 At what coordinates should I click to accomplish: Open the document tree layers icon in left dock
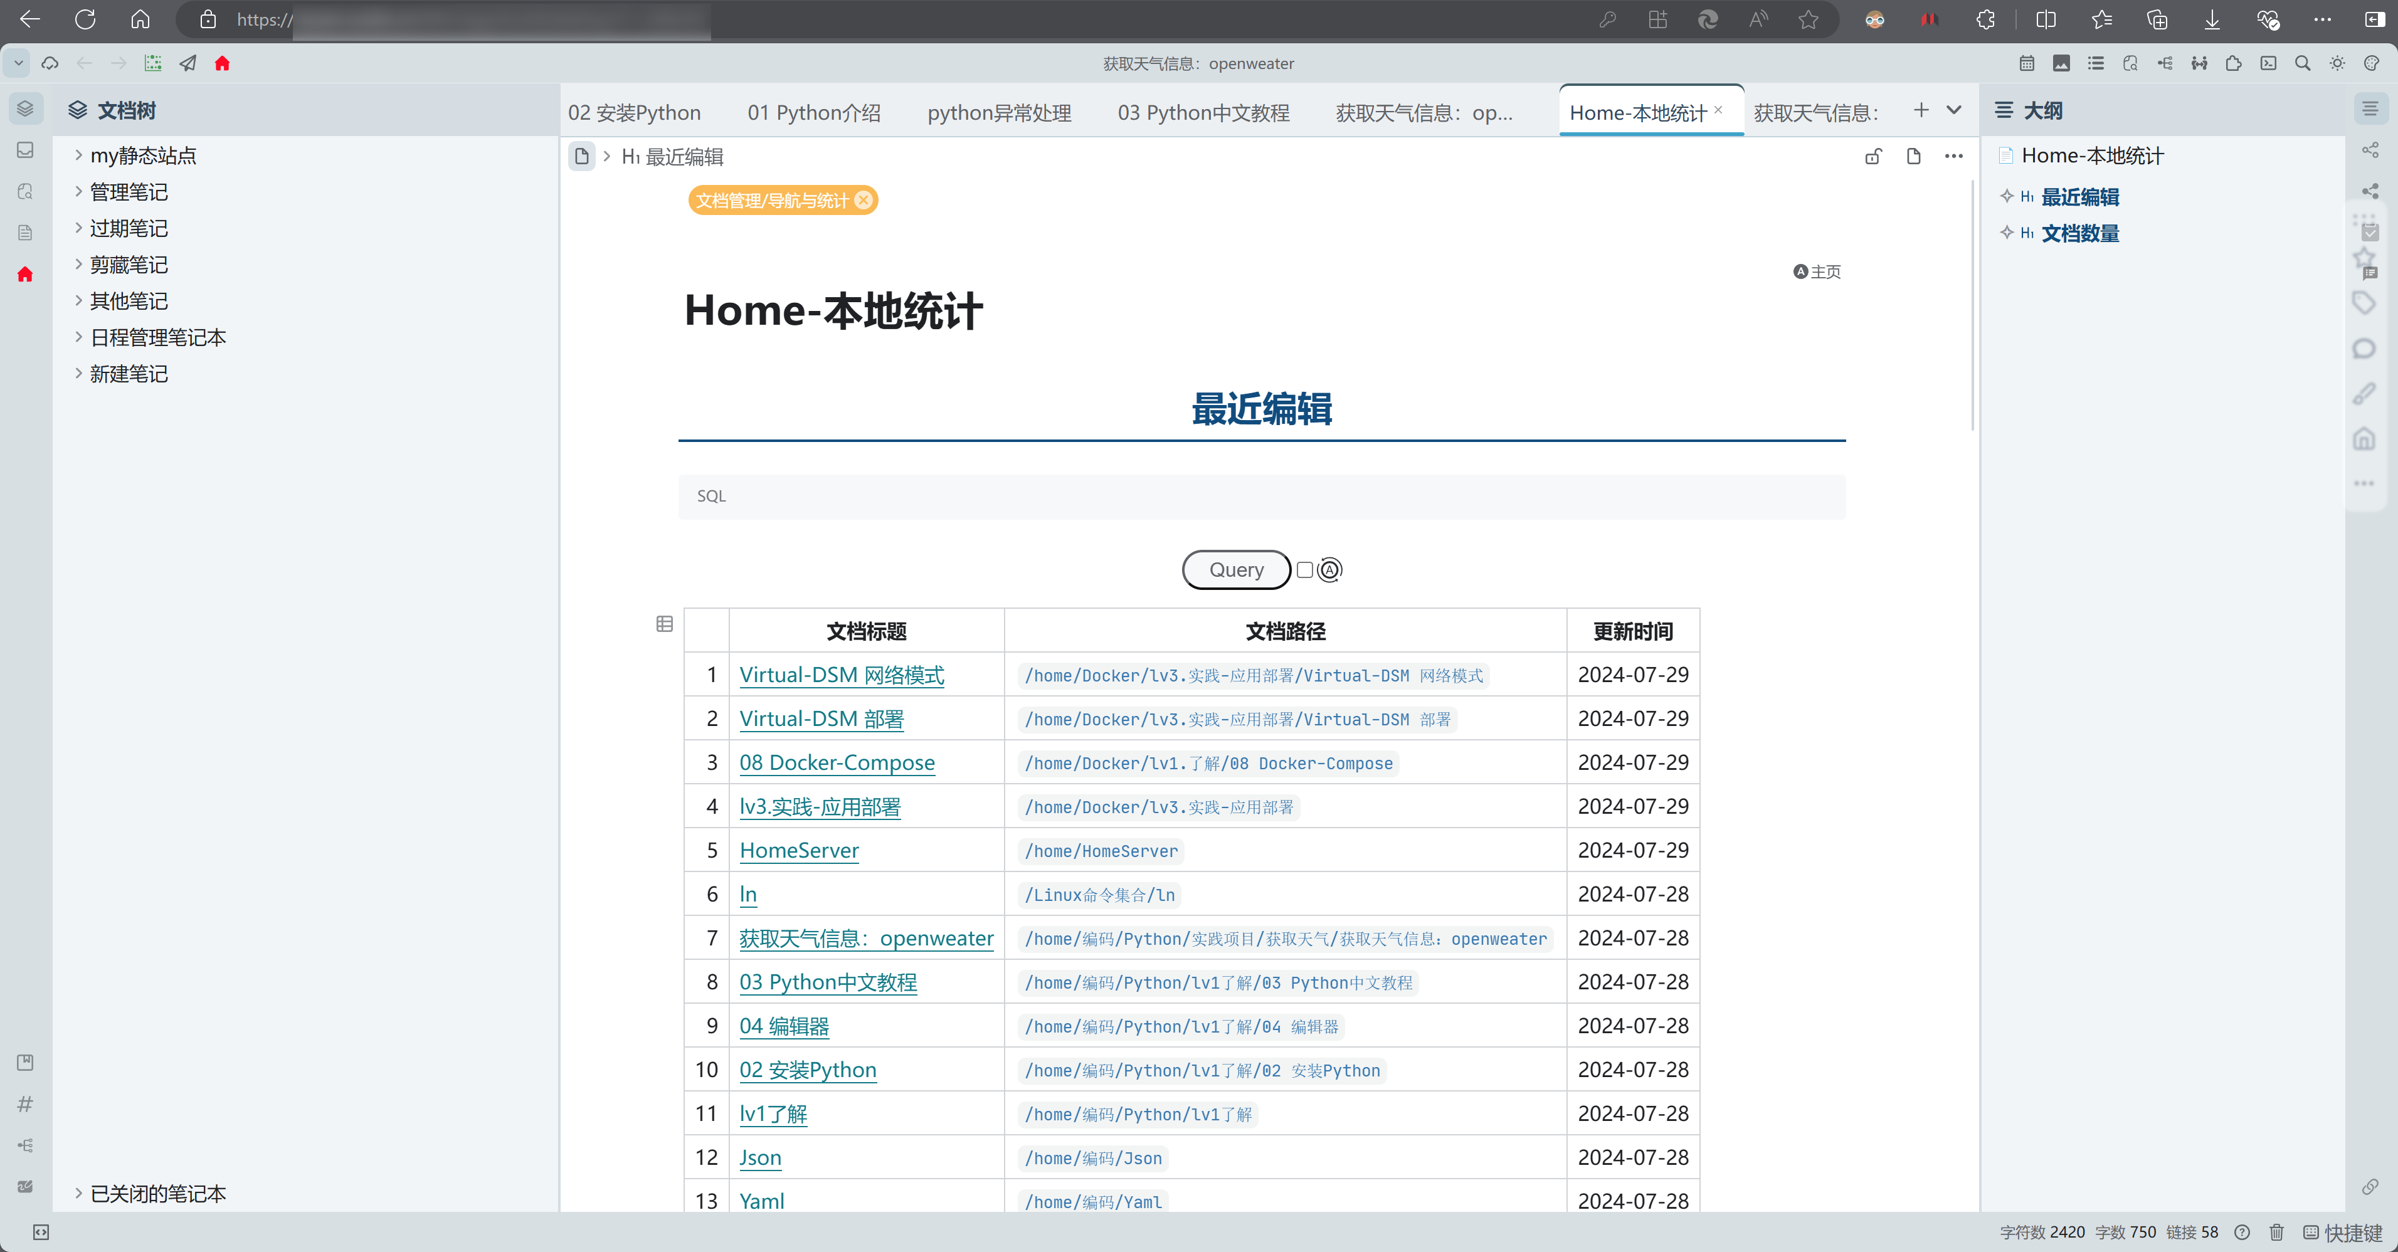pyautogui.click(x=25, y=109)
